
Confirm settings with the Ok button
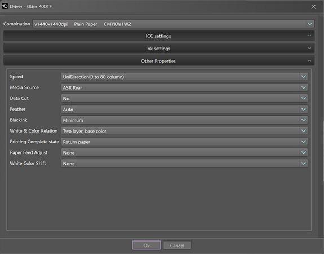pos(147,246)
